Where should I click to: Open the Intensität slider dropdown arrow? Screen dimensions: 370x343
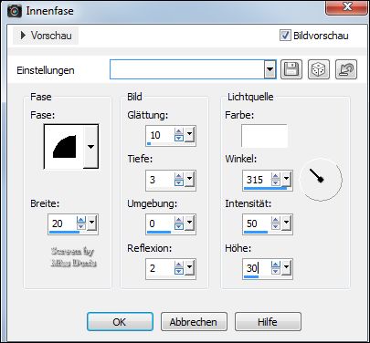coord(287,223)
